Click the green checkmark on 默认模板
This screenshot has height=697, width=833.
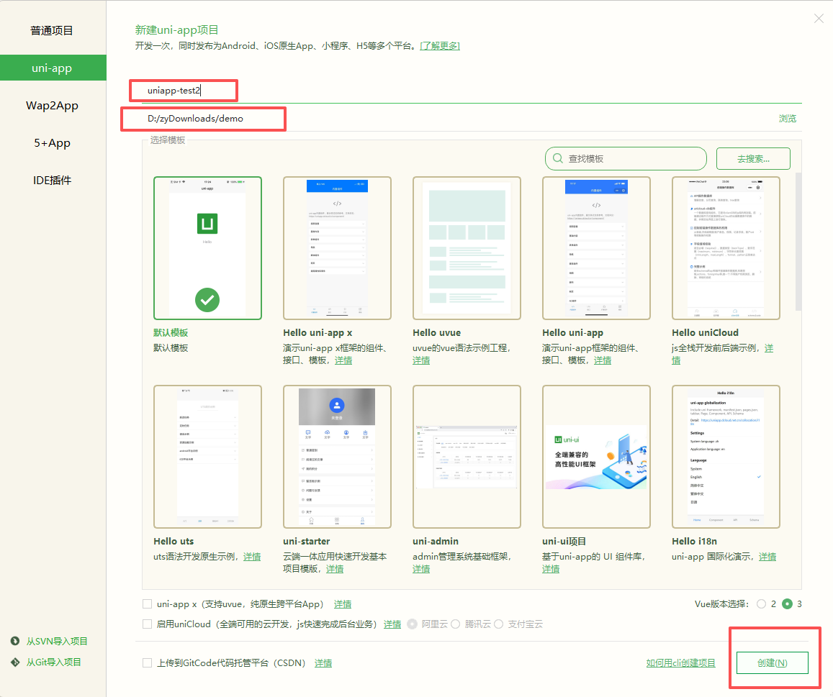tap(207, 300)
